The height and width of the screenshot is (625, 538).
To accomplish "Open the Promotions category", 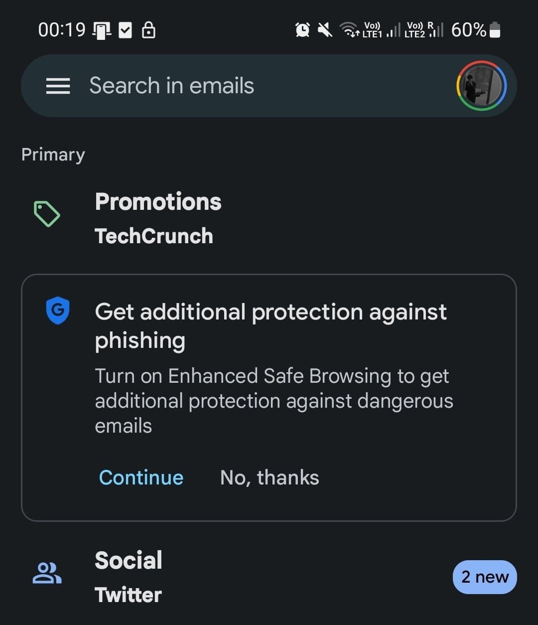I will point(158,202).
